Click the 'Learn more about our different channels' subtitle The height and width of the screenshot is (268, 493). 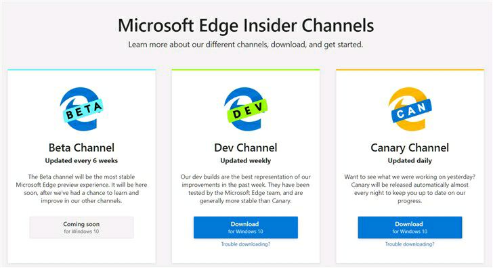246,45
